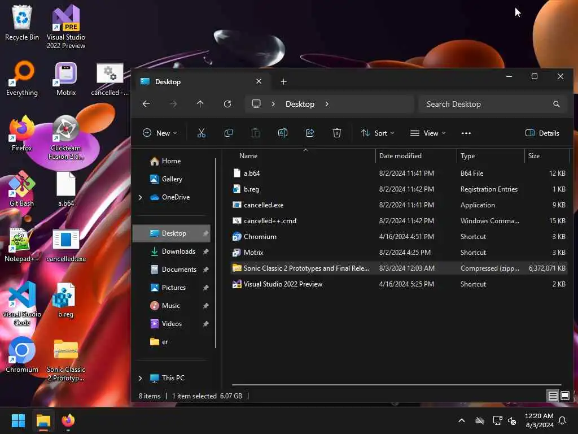Click chevron after Desktop in address bar
This screenshot has height=434, width=578.
[327, 104]
